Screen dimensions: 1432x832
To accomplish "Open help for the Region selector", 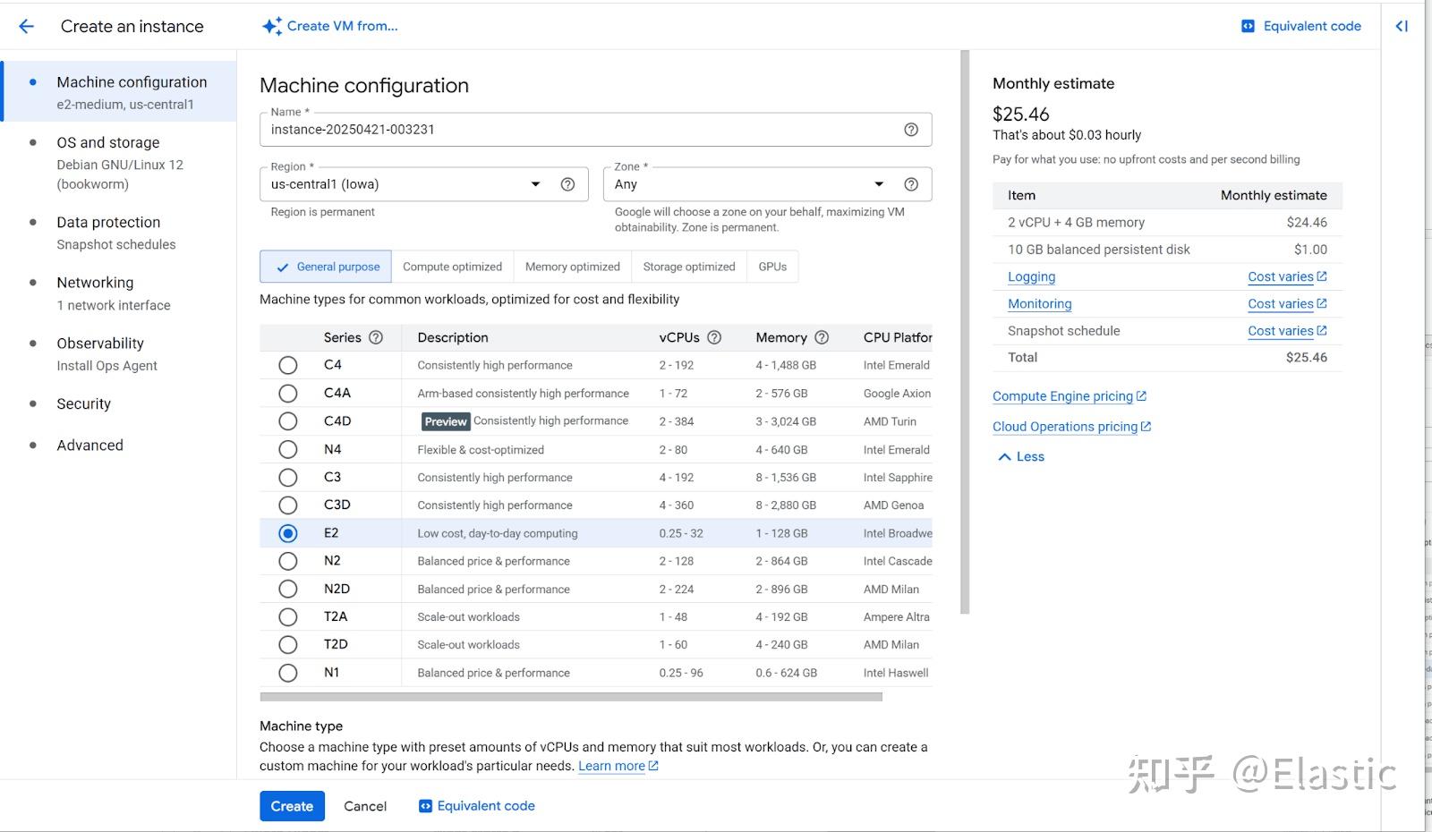I will 567,184.
